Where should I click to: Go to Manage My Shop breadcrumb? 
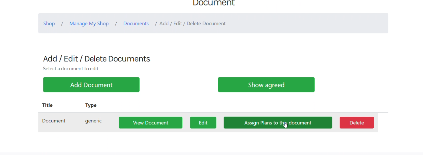[x=89, y=24]
